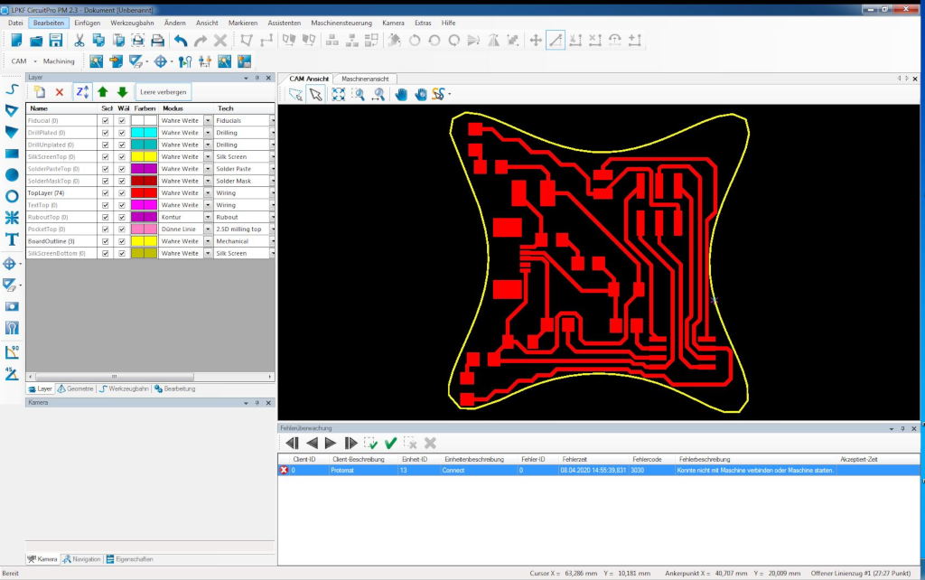Uncheck selectable checkbox for BoardOutline
This screenshot has width=925, height=580.
point(122,241)
